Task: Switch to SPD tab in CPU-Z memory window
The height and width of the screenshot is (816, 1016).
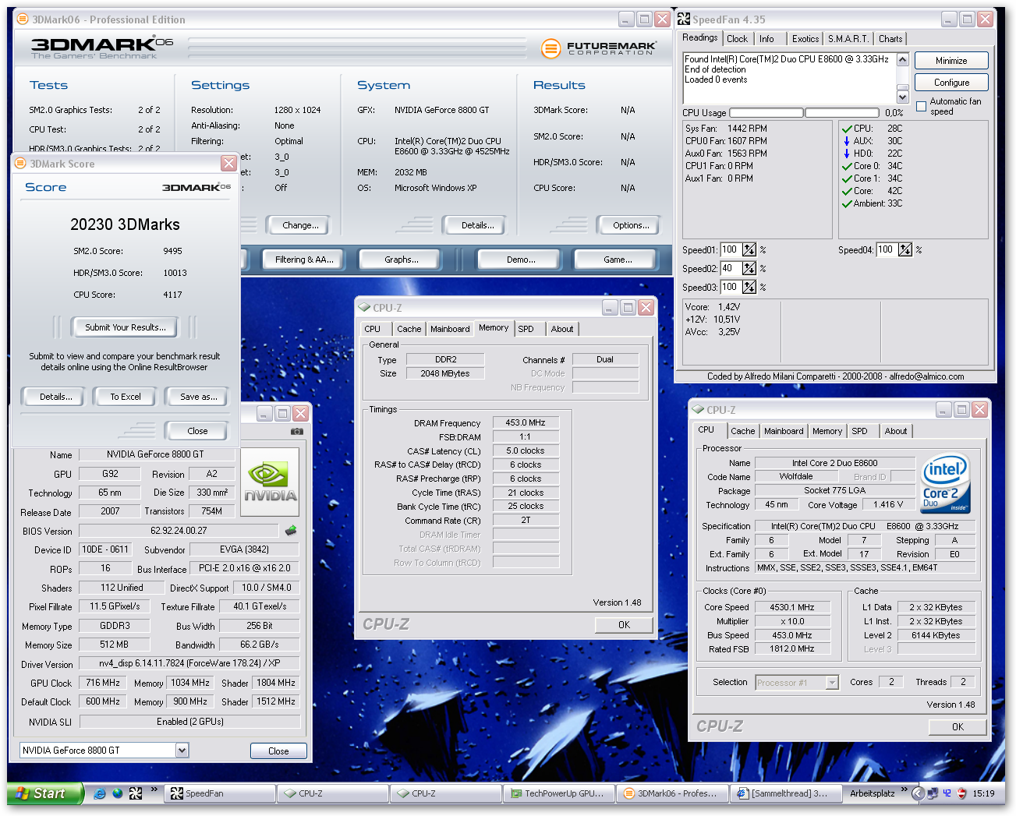Action: [526, 329]
